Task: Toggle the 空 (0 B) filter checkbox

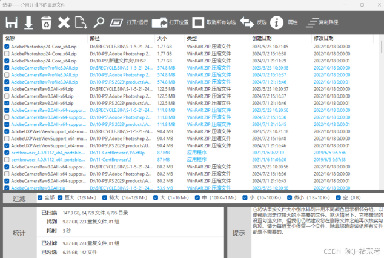Action: point(339,197)
